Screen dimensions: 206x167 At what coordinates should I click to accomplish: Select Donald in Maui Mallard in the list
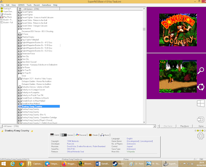tap(31, 103)
